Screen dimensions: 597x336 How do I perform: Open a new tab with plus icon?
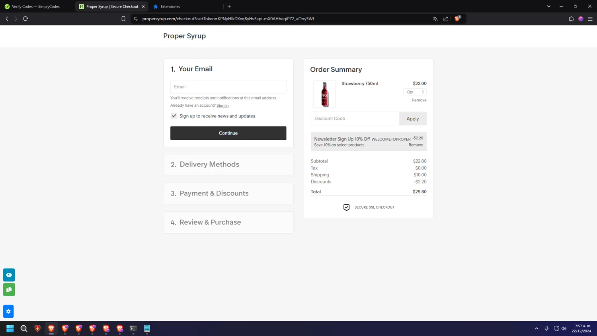pyautogui.click(x=229, y=6)
